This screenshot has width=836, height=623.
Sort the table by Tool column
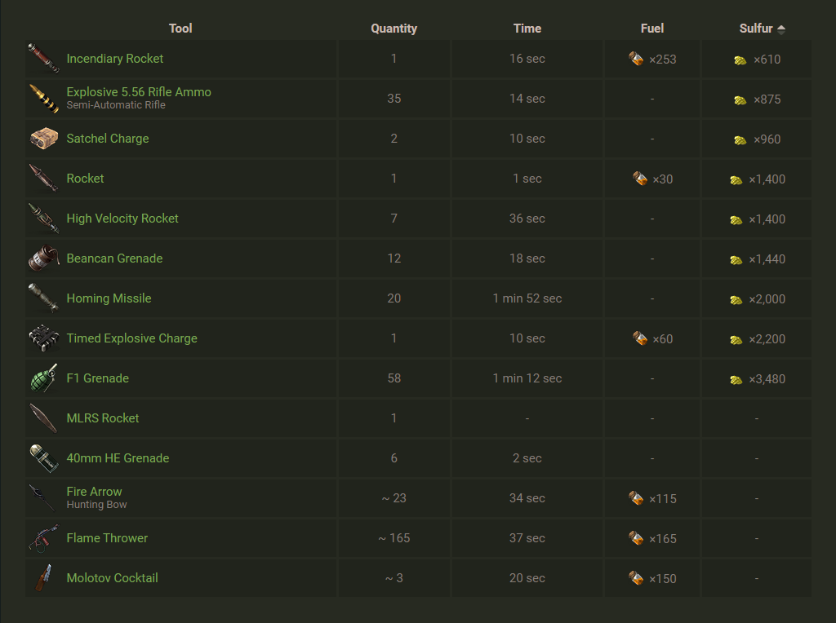pos(180,29)
